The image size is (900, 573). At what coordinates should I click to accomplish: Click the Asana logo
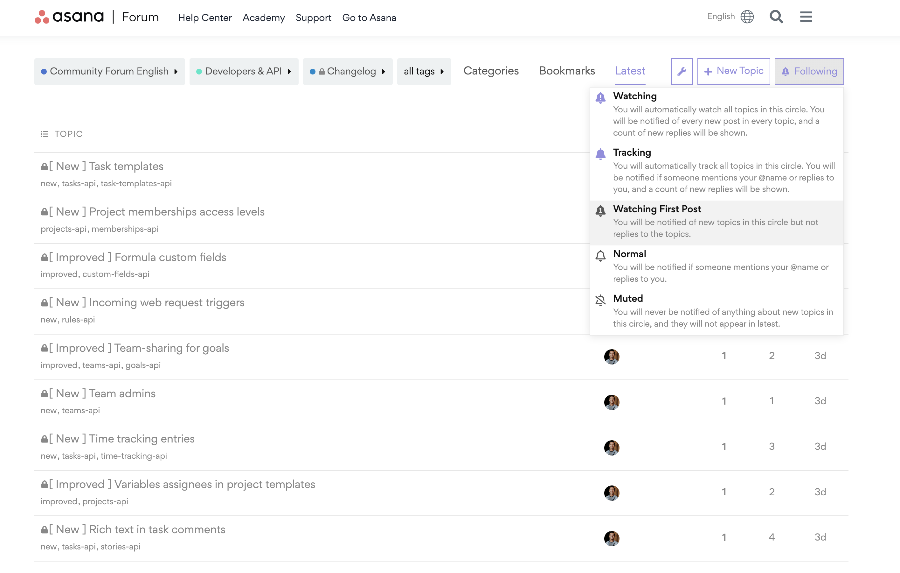click(69, 17)
